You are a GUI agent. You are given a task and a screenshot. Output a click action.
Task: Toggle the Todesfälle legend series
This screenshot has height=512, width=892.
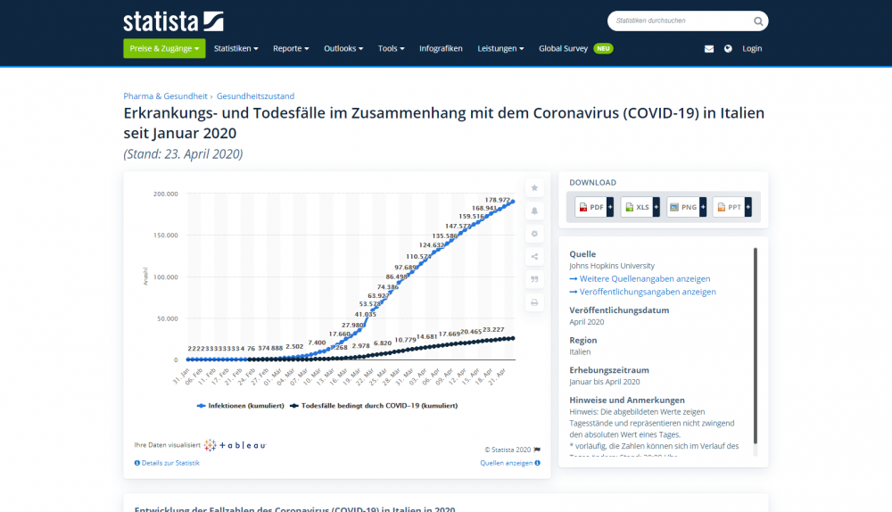tap(374, 405)
